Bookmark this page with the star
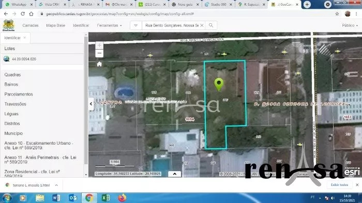The width and height of the screenshot is (362, 203). (337, 14)
